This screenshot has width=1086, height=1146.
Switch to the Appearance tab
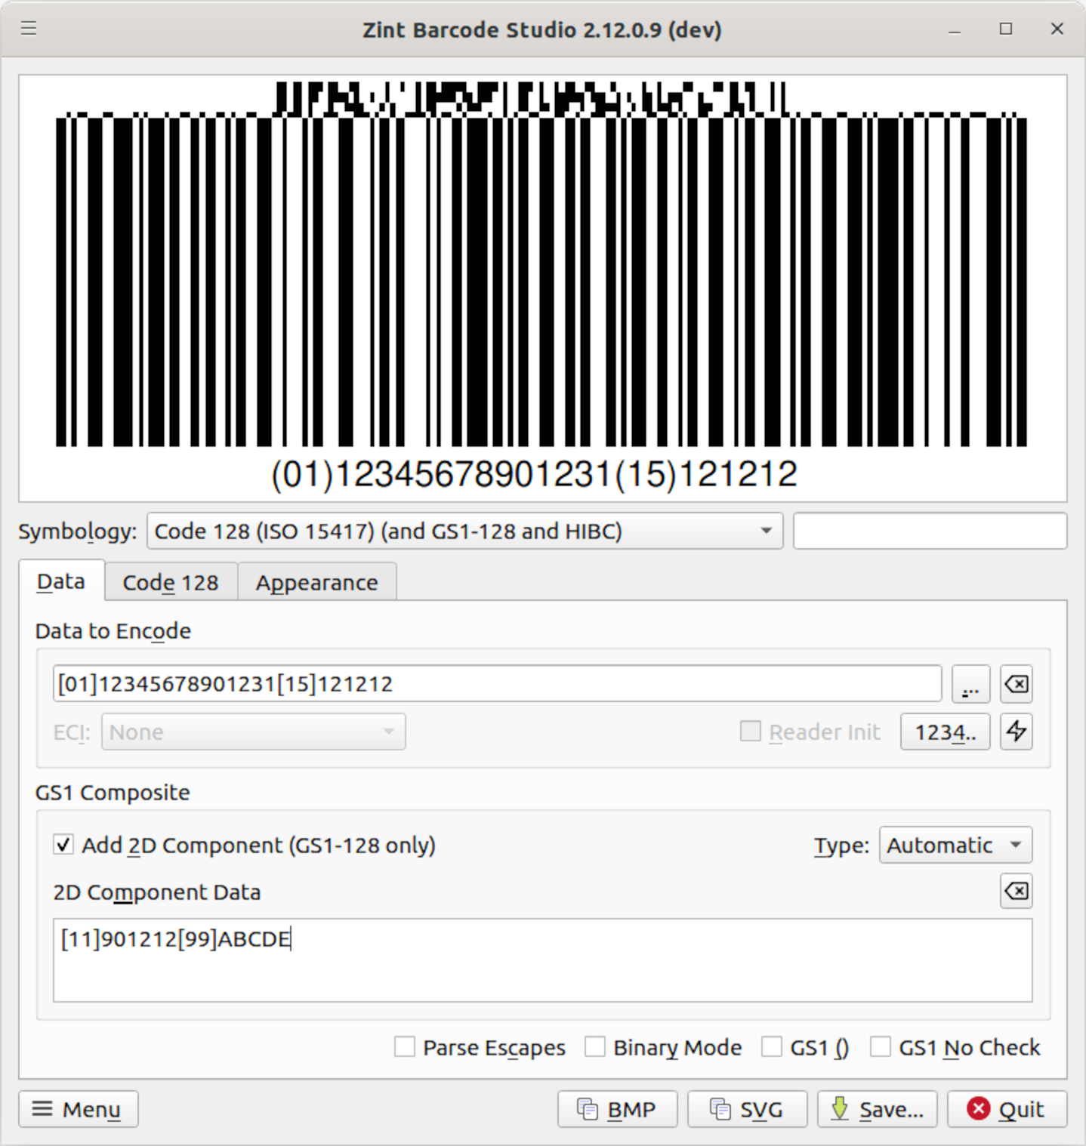[x=317, y=582]
